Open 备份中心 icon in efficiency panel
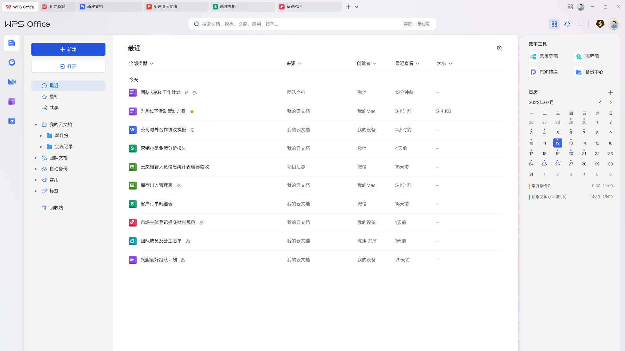The image size is (625, 351). point(579,72)
